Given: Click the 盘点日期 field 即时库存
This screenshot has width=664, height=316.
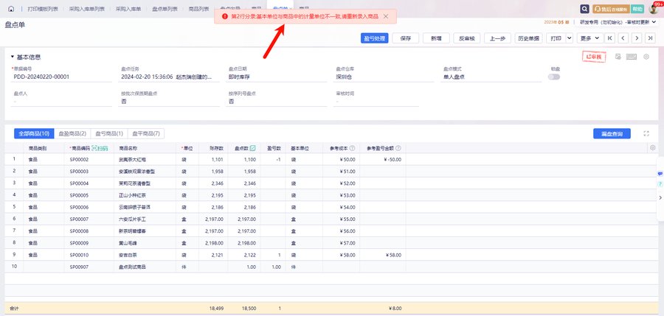Looking at the screenshot, I should coord(276,77).
